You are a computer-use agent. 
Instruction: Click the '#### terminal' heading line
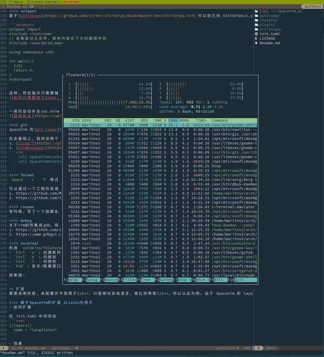pos(24,243)
